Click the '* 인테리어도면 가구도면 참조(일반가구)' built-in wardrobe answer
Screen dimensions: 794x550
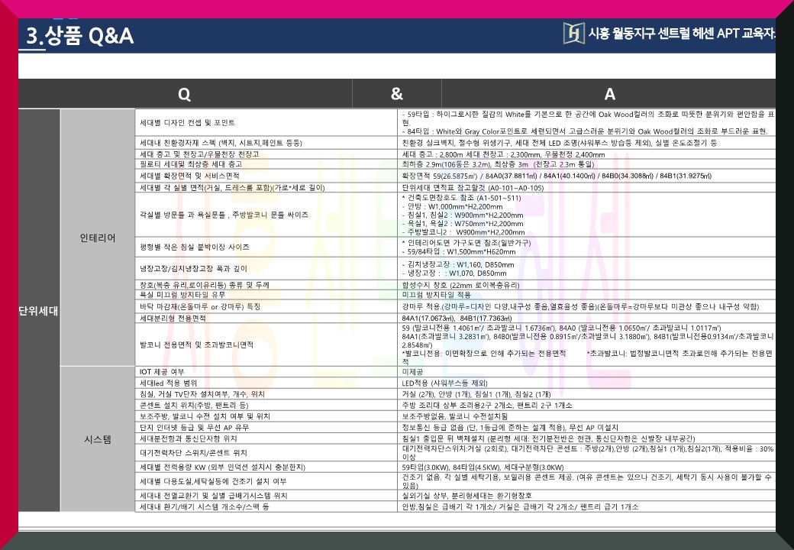click(x=466, y=247)
